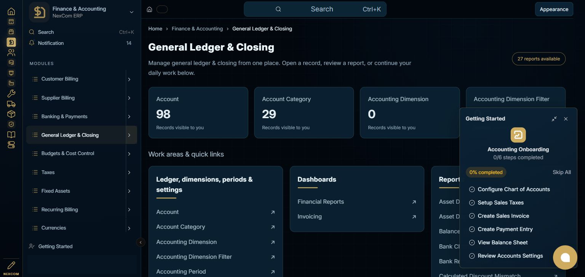Go to Finance & Accounting breadcrumb
The width and height of the screenshot is (585, 277).
197,28
